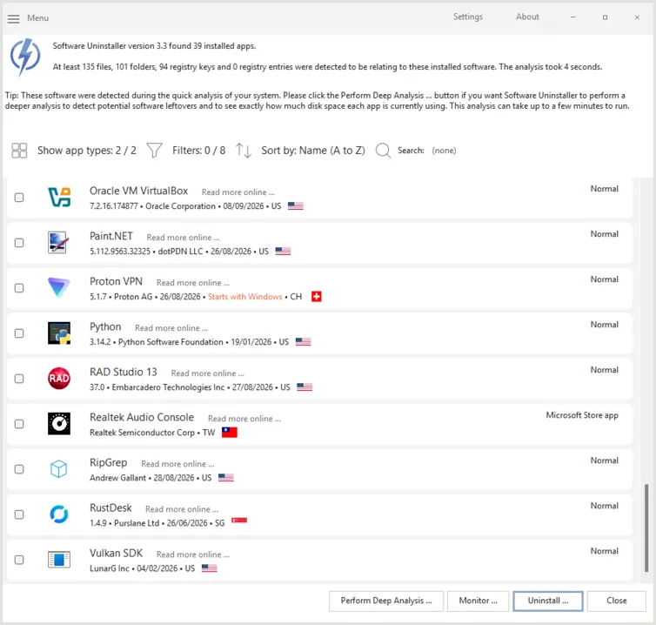Open About in the title bar

527,17
